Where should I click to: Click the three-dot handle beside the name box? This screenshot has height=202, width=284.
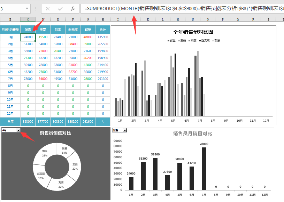pos(36,9)
